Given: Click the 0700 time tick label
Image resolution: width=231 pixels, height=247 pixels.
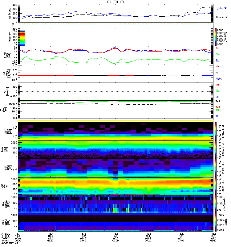Looking at the screenshot, I should click(x=115, y=241).
